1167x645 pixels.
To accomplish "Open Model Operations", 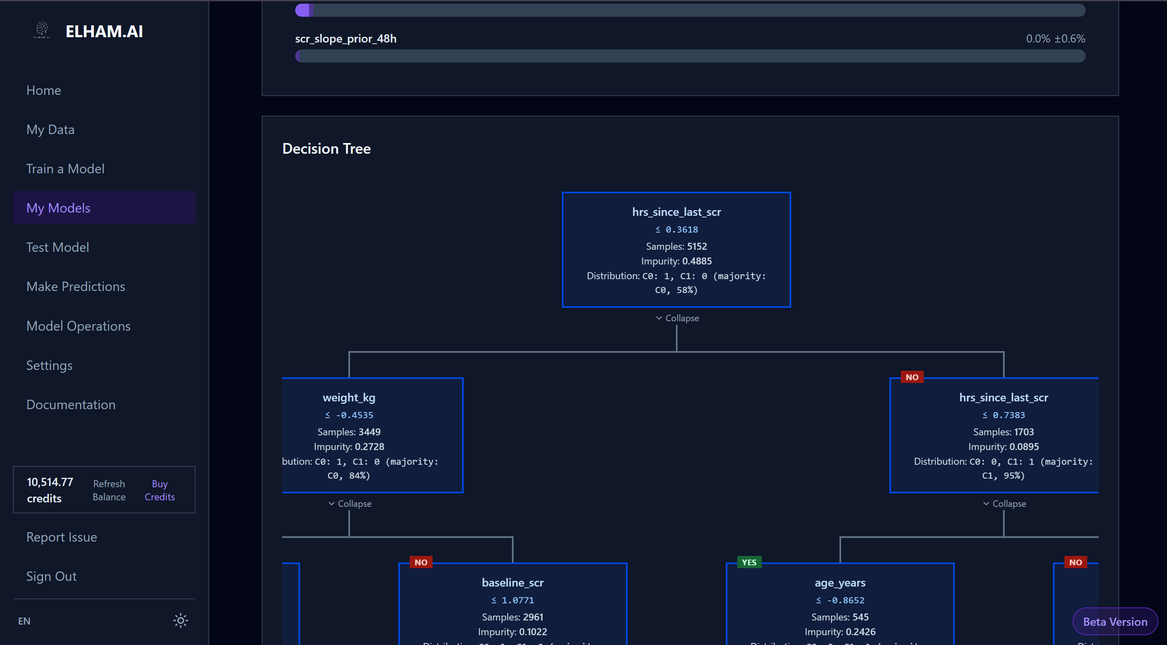I will click(x=79, y=326).
